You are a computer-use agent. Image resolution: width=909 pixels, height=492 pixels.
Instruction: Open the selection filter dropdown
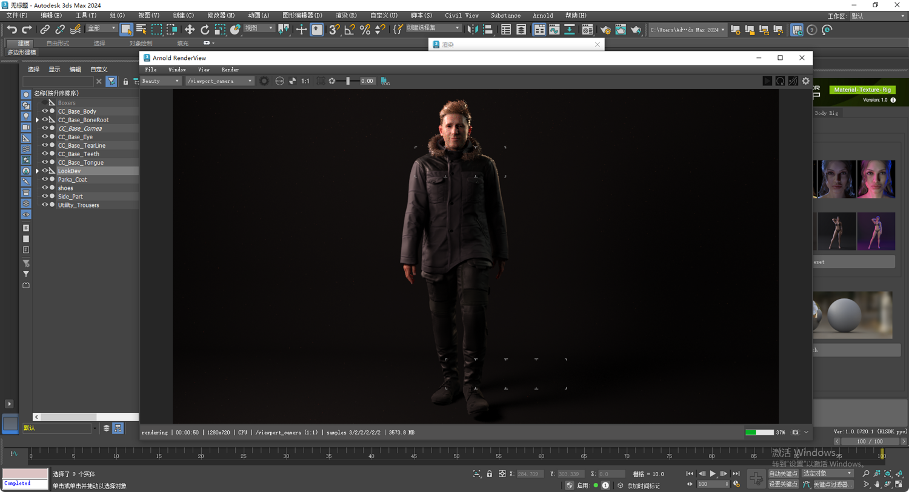click(101, 28)
